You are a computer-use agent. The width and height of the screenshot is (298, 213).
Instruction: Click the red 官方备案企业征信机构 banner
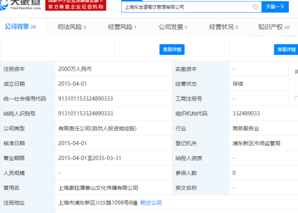point(76,5)
